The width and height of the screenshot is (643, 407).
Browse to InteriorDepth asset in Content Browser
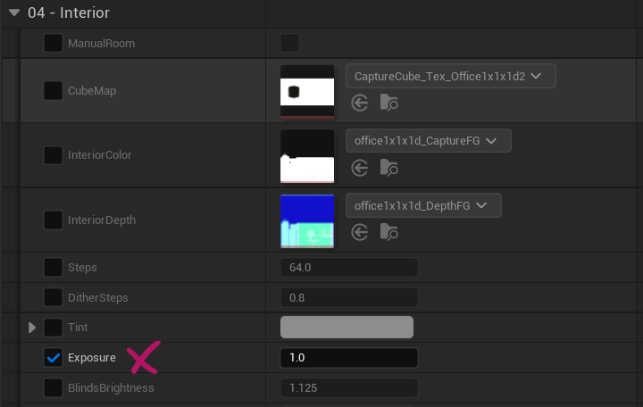point(388,232)
